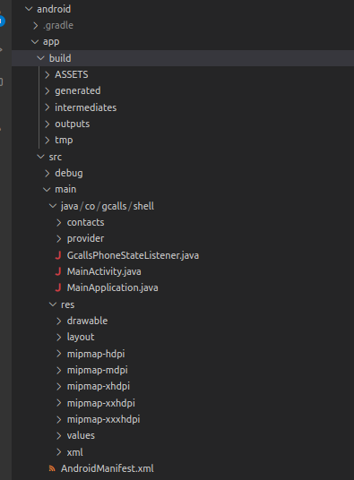Expand the mipmap-xxhdpi folder chevron
Viewport: 354px width, 480px height.
point(59,403)
